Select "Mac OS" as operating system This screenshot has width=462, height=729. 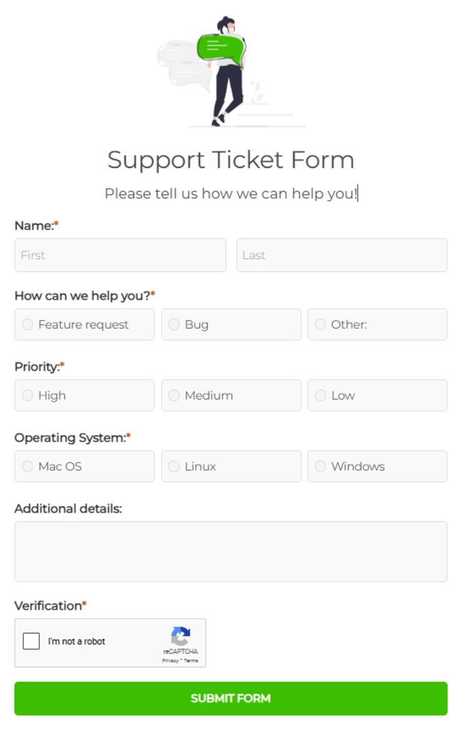click(x=27, y=466)
